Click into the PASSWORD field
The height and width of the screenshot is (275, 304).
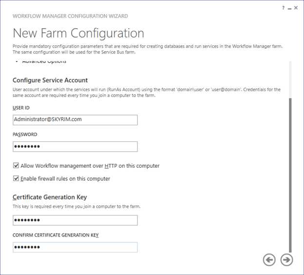click(75, 147)
